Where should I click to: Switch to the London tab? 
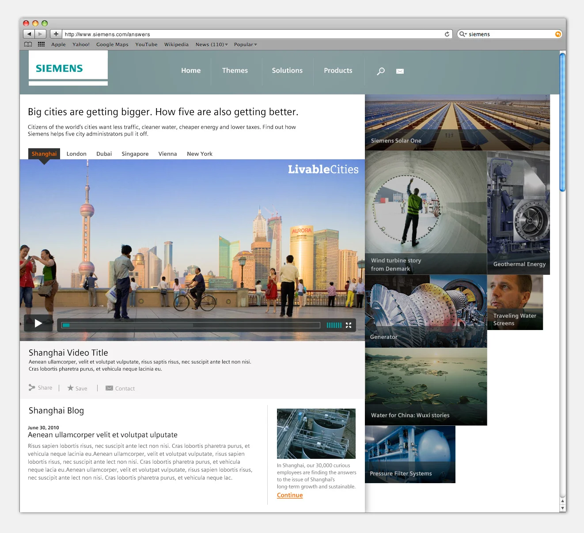pyautogui.click(x=76, y=154)
